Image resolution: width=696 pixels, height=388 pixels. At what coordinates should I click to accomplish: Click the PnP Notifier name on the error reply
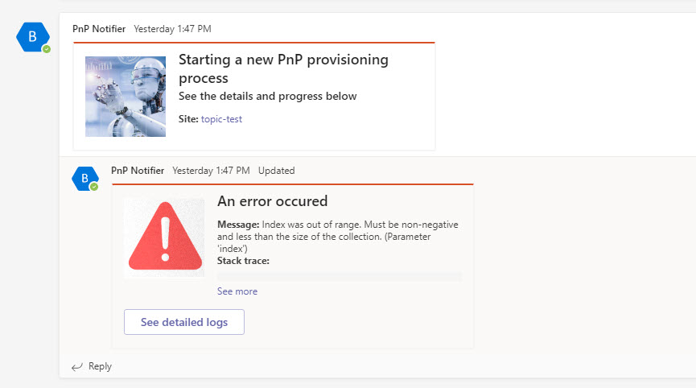tap(138, 171)
